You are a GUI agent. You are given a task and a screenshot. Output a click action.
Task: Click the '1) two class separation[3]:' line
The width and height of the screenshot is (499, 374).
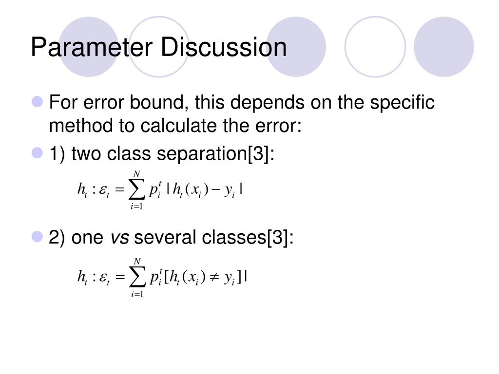(x=162, y=153)
